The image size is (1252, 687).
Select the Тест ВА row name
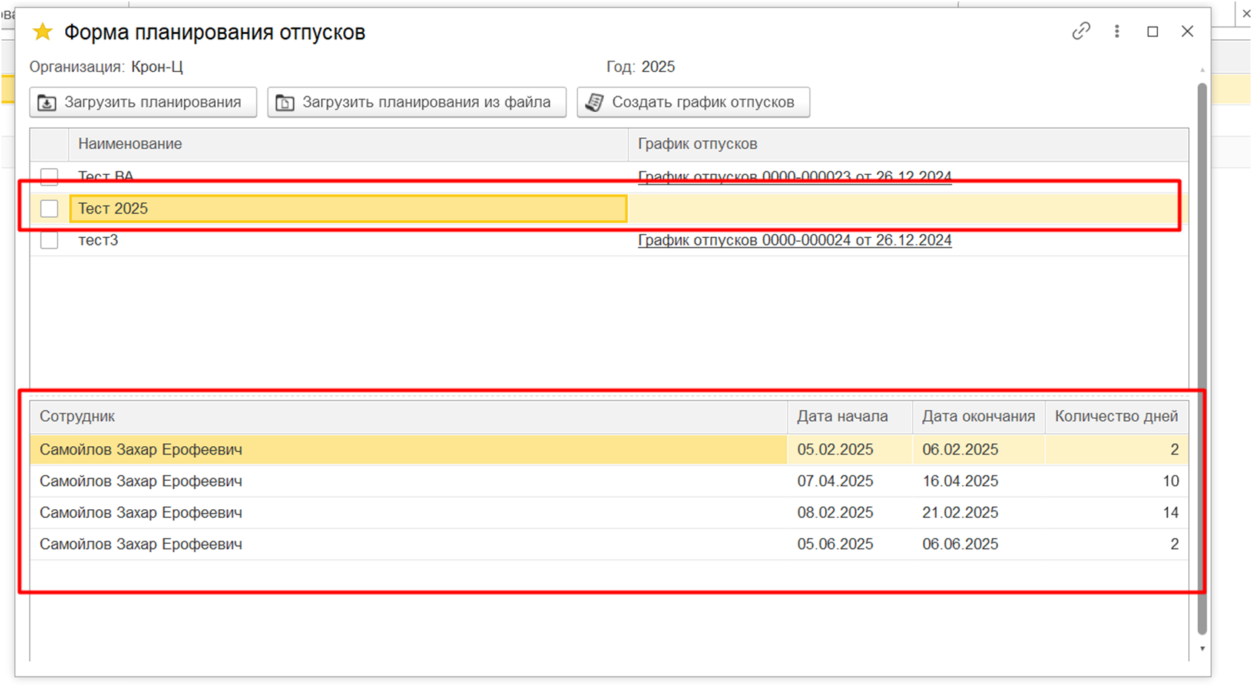coord(106,176)
